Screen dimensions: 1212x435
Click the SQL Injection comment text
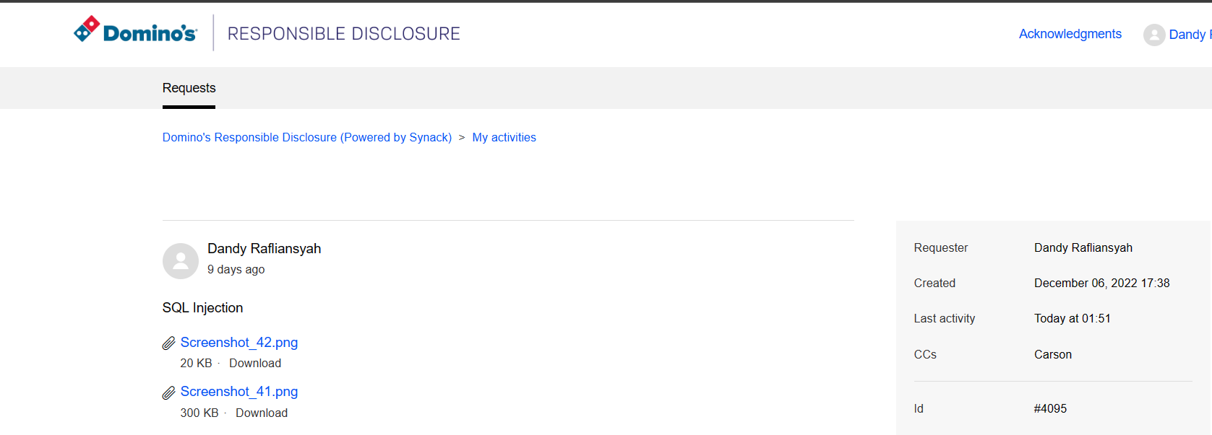point(202,308)
